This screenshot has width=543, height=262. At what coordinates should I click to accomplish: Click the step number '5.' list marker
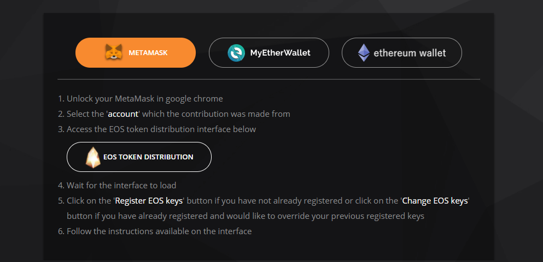tap(61, 201)
